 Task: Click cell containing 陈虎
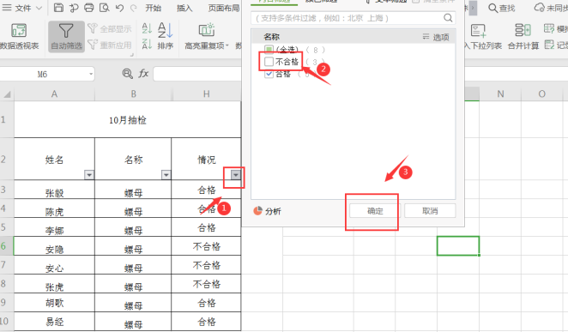pyautogui.click(x=54, y=208)
